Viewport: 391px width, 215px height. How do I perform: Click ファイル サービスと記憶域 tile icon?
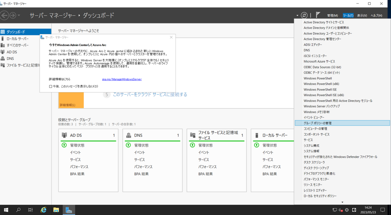point(193,135)
